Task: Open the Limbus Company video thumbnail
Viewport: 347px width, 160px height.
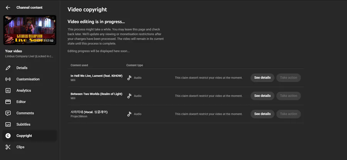Action: tap(30, 30)
